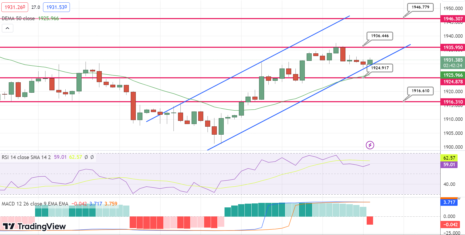The image size is (465, 235).
Task: Select the 1924.917 price callout label
Action: pos(380,68)
